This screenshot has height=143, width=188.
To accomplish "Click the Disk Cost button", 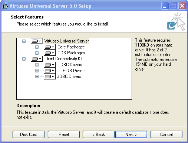I will 29,135.
